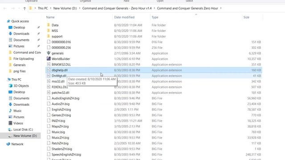Open Videos under This PC
Image resolution: width=285 pixels, height=160 pixels.
[x=18, y=123]
